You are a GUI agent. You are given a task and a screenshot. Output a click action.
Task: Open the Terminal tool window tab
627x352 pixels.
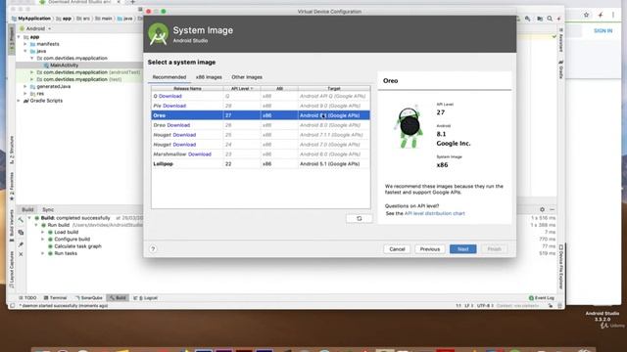point(55,297)
